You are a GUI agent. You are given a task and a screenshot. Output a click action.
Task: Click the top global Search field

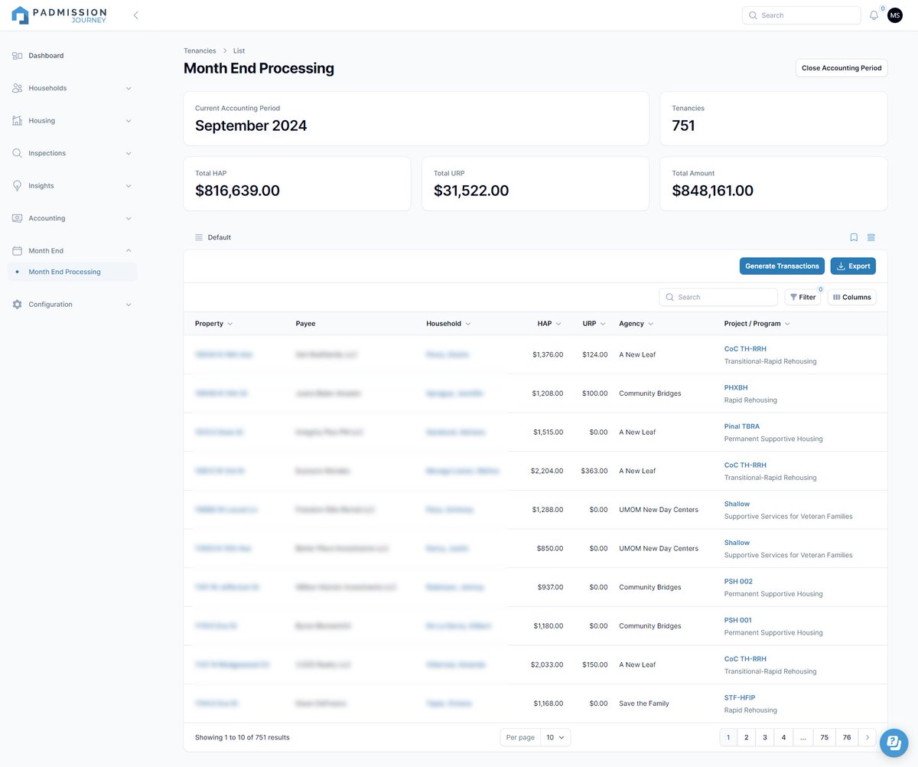801,15
